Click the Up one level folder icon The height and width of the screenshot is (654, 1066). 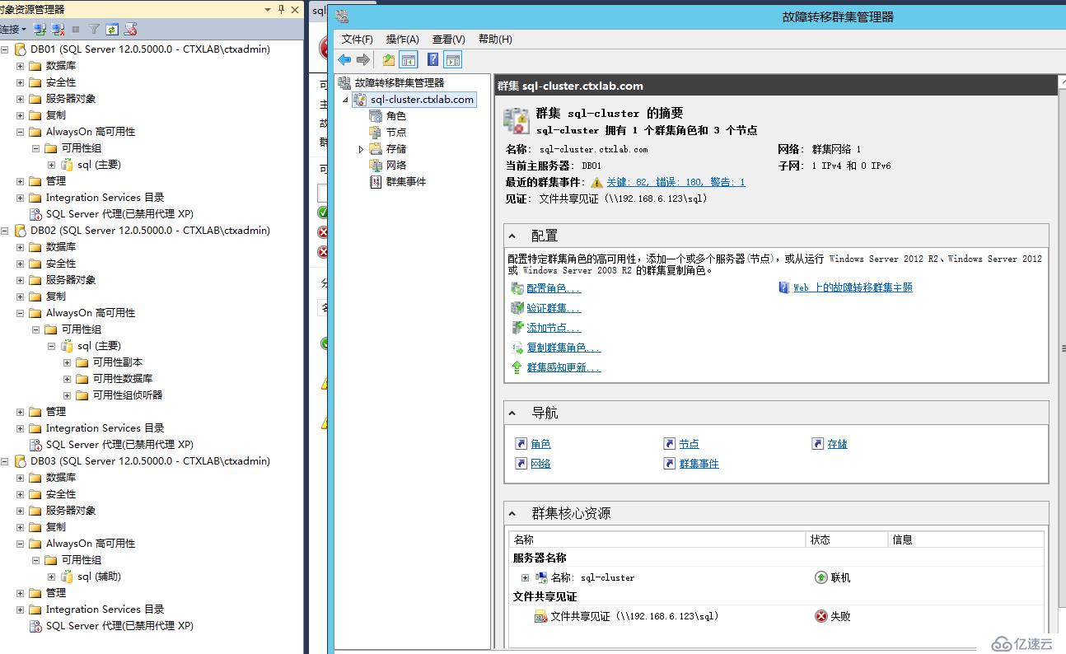click(x=388, y=59)
